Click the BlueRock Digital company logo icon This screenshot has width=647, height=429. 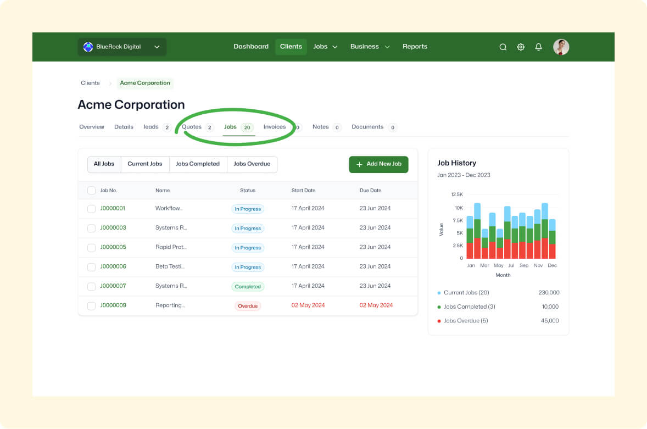point(88,47)
